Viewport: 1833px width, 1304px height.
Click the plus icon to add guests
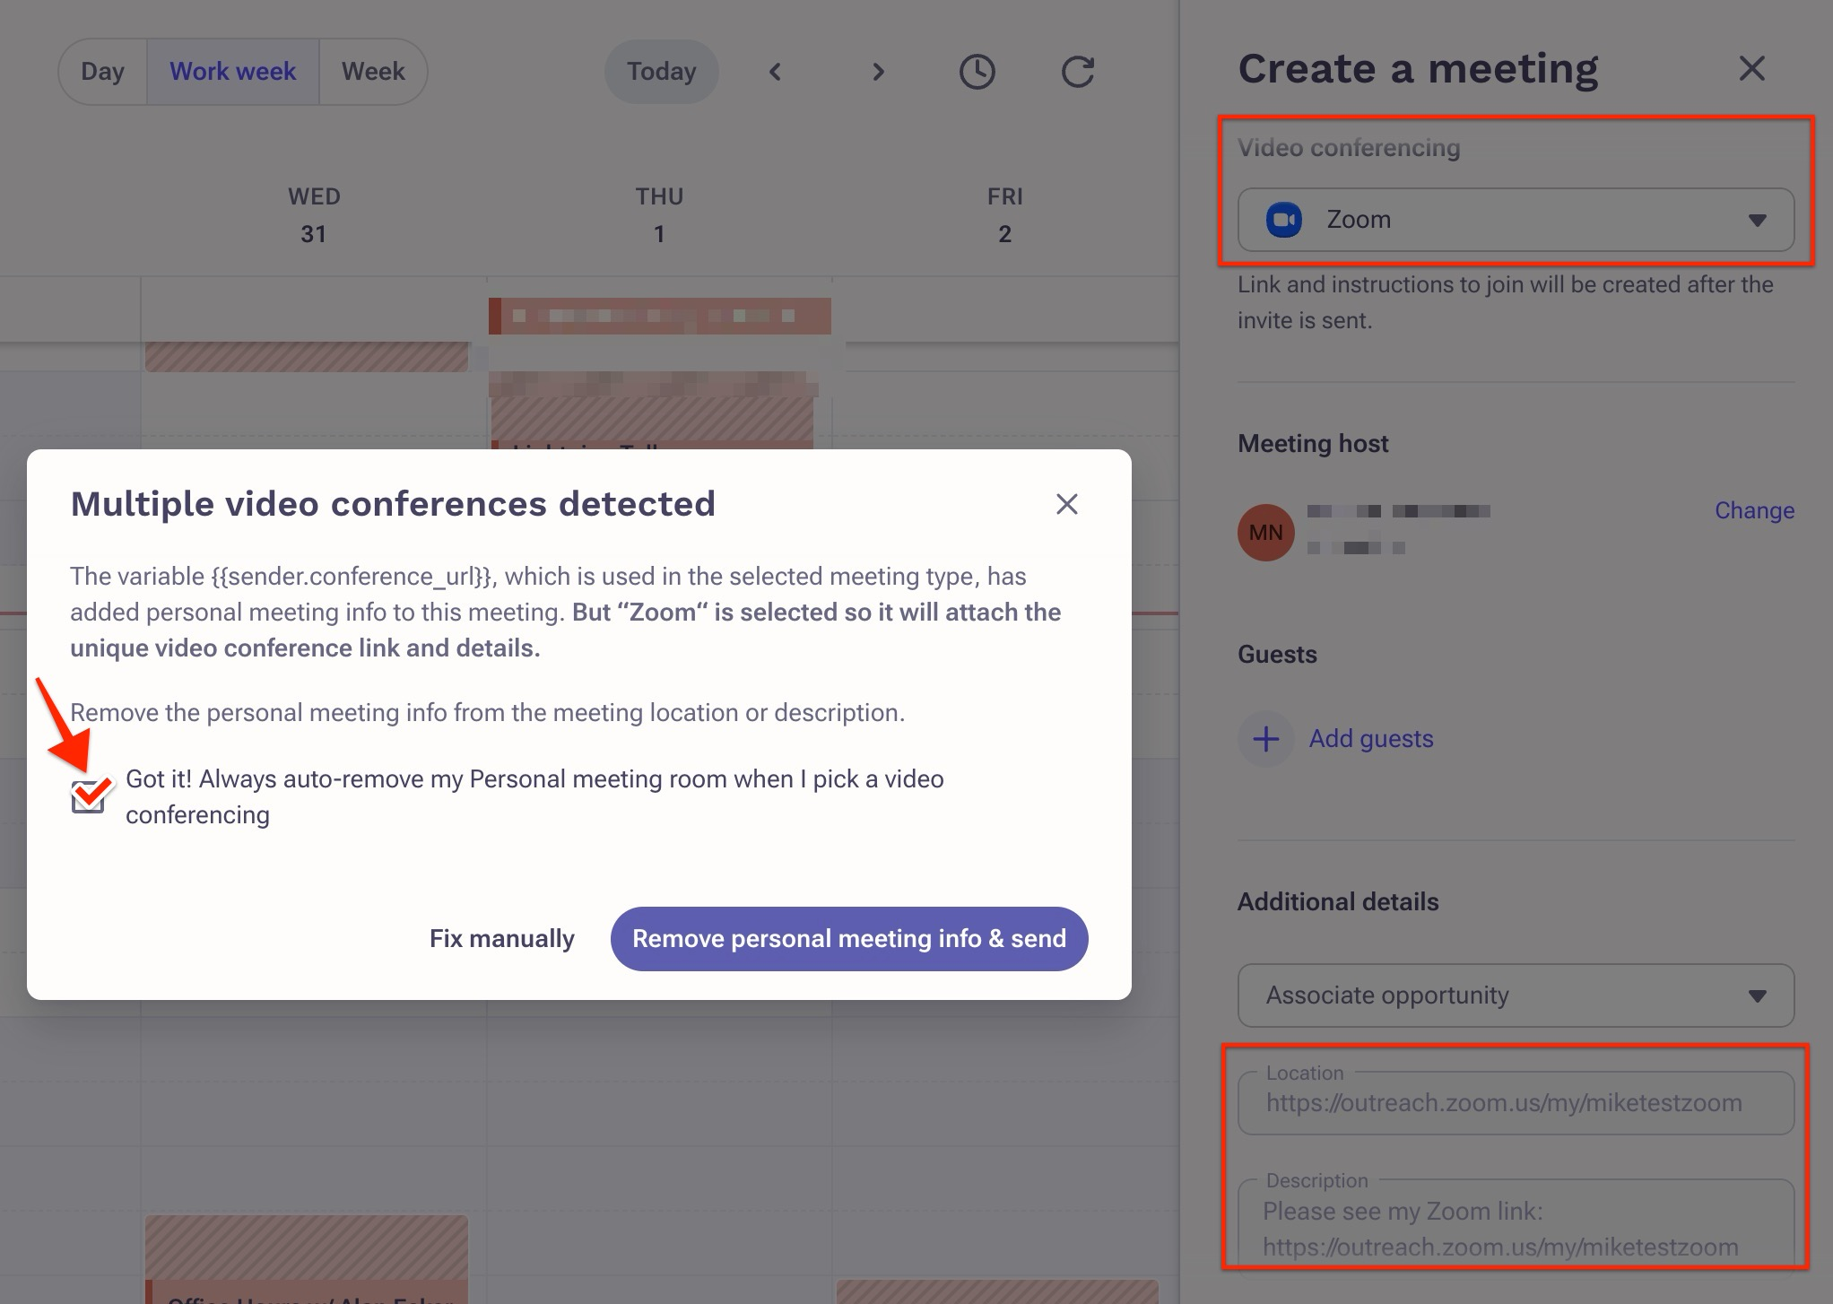[1265, 739]
